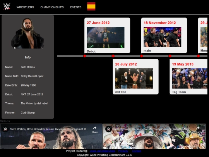Select the Info heading in the profile panel

[x=27, y=57]
